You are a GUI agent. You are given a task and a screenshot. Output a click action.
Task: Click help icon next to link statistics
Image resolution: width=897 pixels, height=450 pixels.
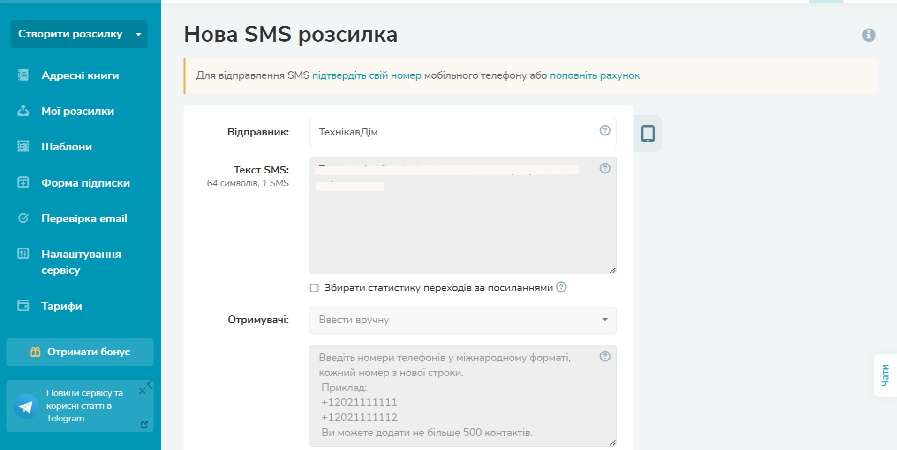561,287
